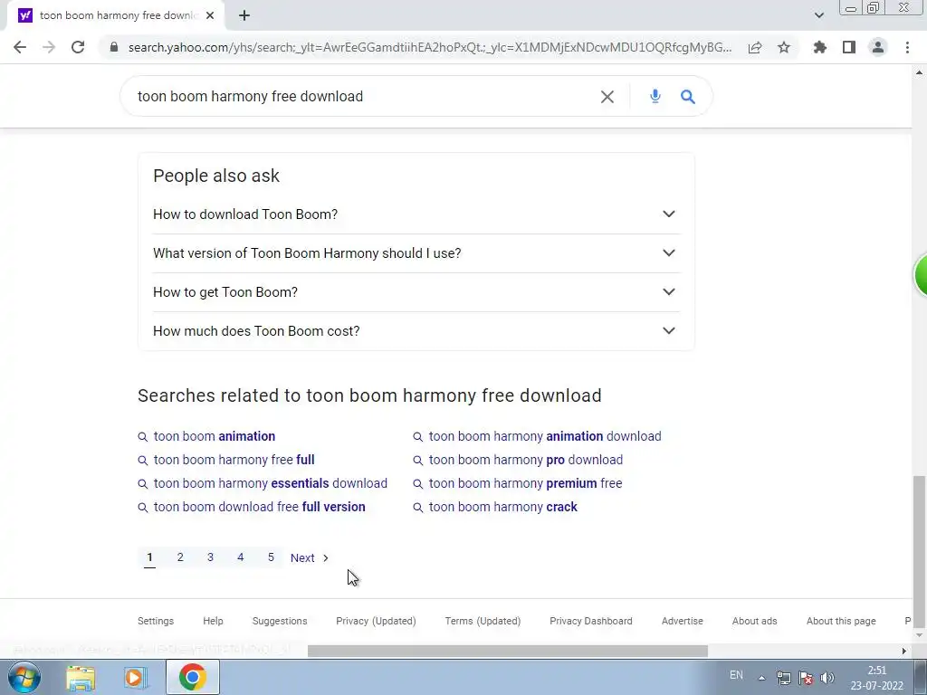The width and height of the screenshot is (927, 695).
Task: Open "toon boom harmony premium free" search
Action: (x=525, y=483)
